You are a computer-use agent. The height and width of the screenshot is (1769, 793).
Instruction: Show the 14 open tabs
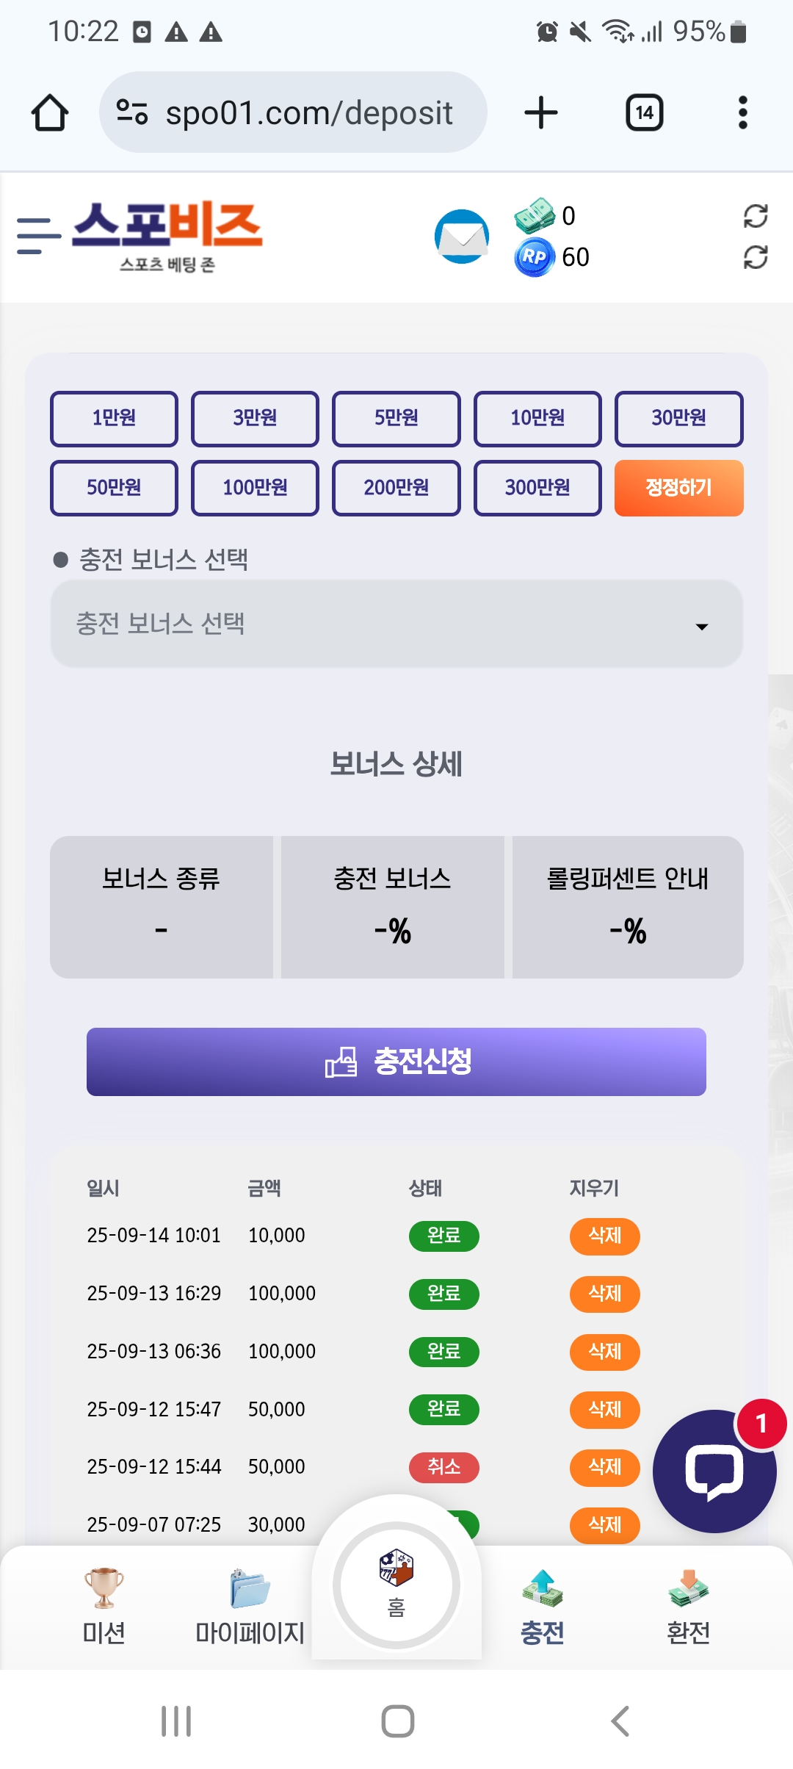pyautogui.click(x=644, y=113)
